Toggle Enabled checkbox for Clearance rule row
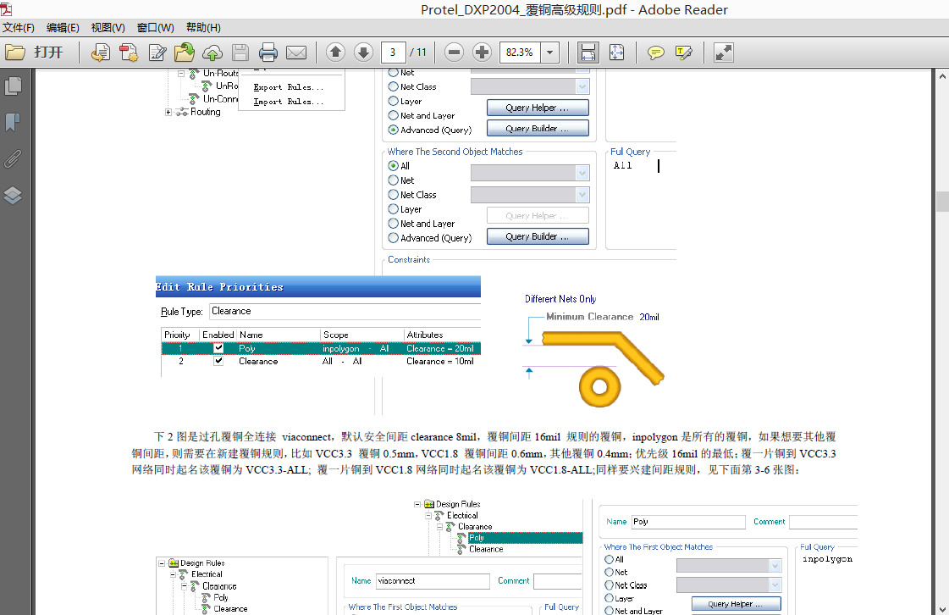This screenshot has width=949, height=615. pyautogui.click(x=218, y=361)
